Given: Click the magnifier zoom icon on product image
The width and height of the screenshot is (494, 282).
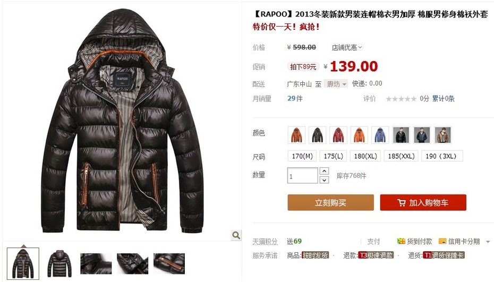Looking at the screenshot, I should pos(236,235).
